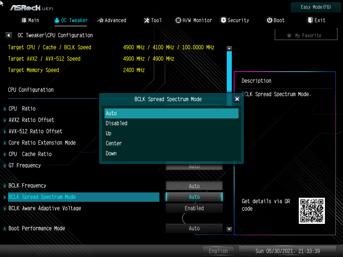This screenshot has width=343, height=257.
Task: Click the Exit door icon
Action: click(310, 20)
